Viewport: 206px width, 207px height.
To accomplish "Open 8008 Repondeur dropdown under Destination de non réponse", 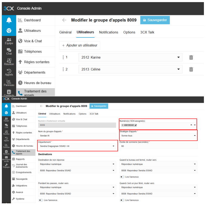I will pyautogui.click(x=77, y=170).
